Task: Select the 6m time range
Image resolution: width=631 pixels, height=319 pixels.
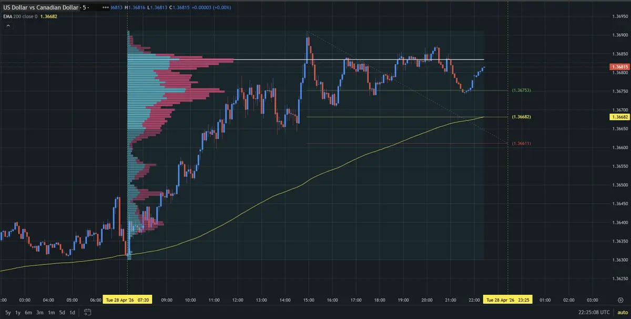Action: pyautogui.click(x=29, y=313)
